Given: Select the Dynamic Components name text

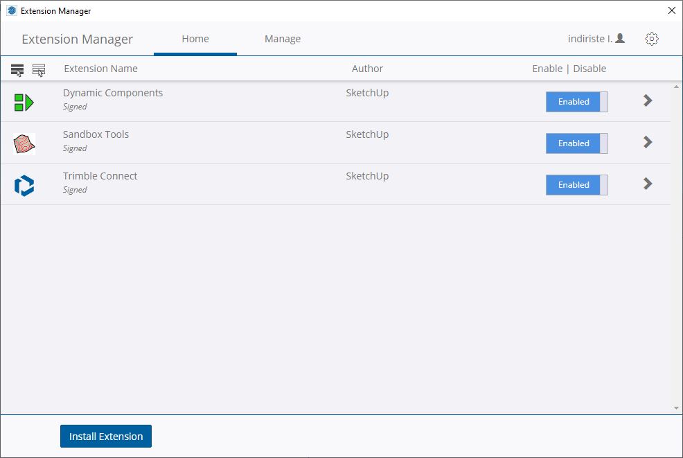Looking at the screenshot, I should click(x=113, y=93).
